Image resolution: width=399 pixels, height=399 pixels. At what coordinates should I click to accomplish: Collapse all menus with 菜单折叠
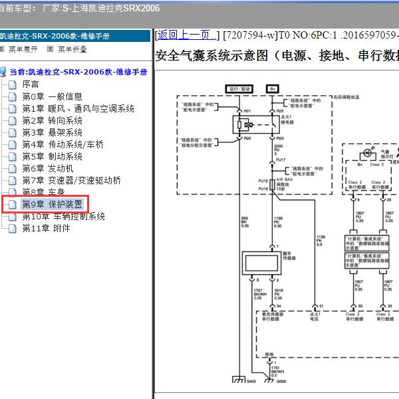[x=72, y=49]
